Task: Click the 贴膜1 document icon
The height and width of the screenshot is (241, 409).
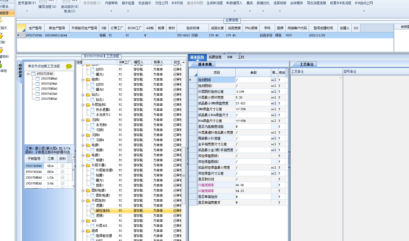Action: (x=93, y=175)
